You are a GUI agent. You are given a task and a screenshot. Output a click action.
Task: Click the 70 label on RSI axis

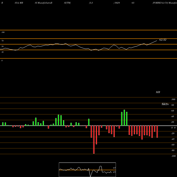coord(2,41)
